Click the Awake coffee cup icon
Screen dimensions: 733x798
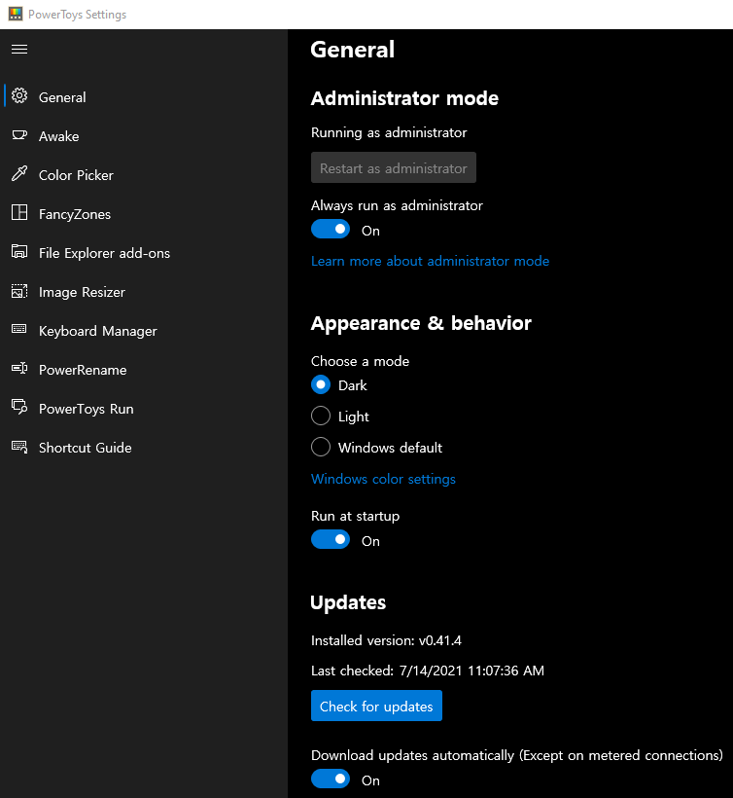[x=19, y=135]
